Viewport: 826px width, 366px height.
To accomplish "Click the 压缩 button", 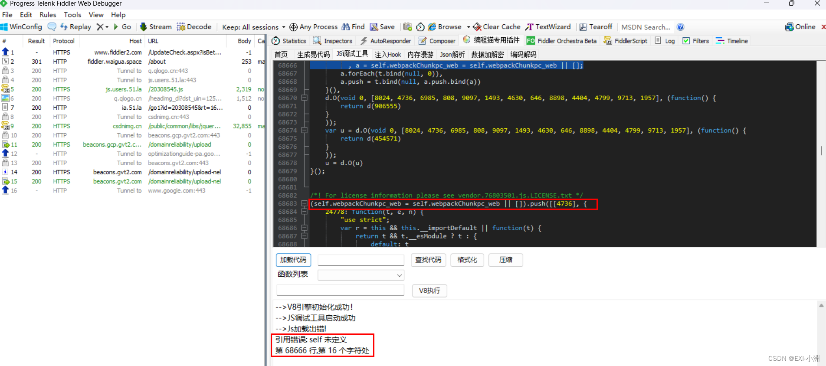I will 506,260.
